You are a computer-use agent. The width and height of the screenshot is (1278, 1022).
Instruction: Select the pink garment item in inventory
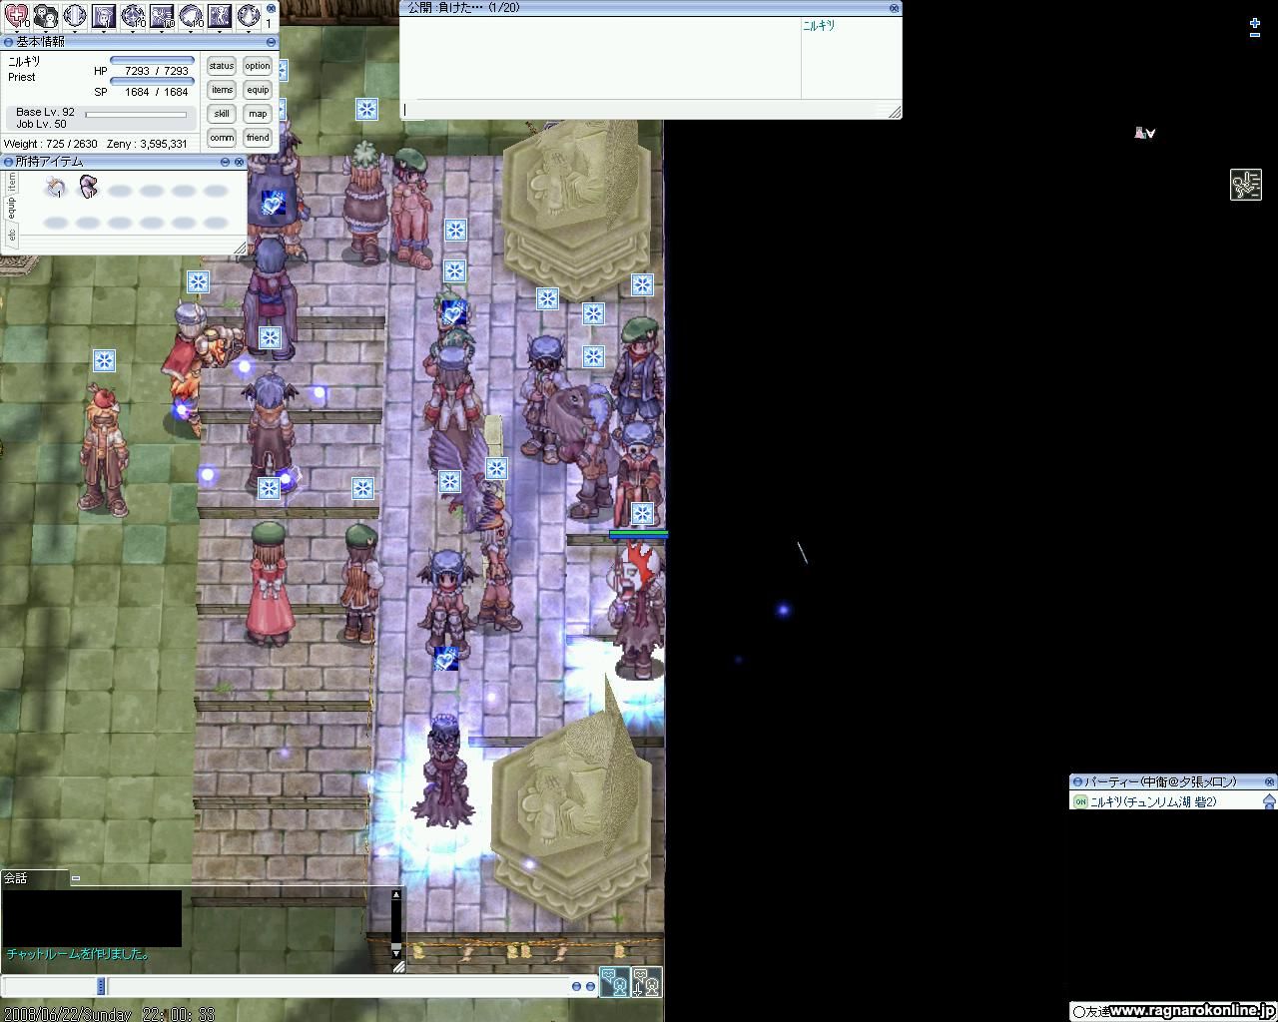[x=88, y=187]
